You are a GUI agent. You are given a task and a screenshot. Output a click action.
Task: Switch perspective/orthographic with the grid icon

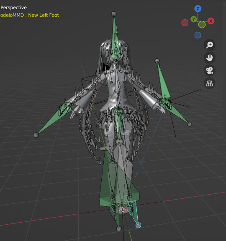point(210,83)
